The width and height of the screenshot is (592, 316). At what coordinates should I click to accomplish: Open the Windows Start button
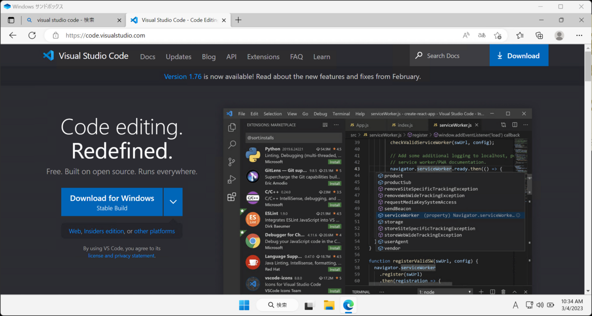244,305
